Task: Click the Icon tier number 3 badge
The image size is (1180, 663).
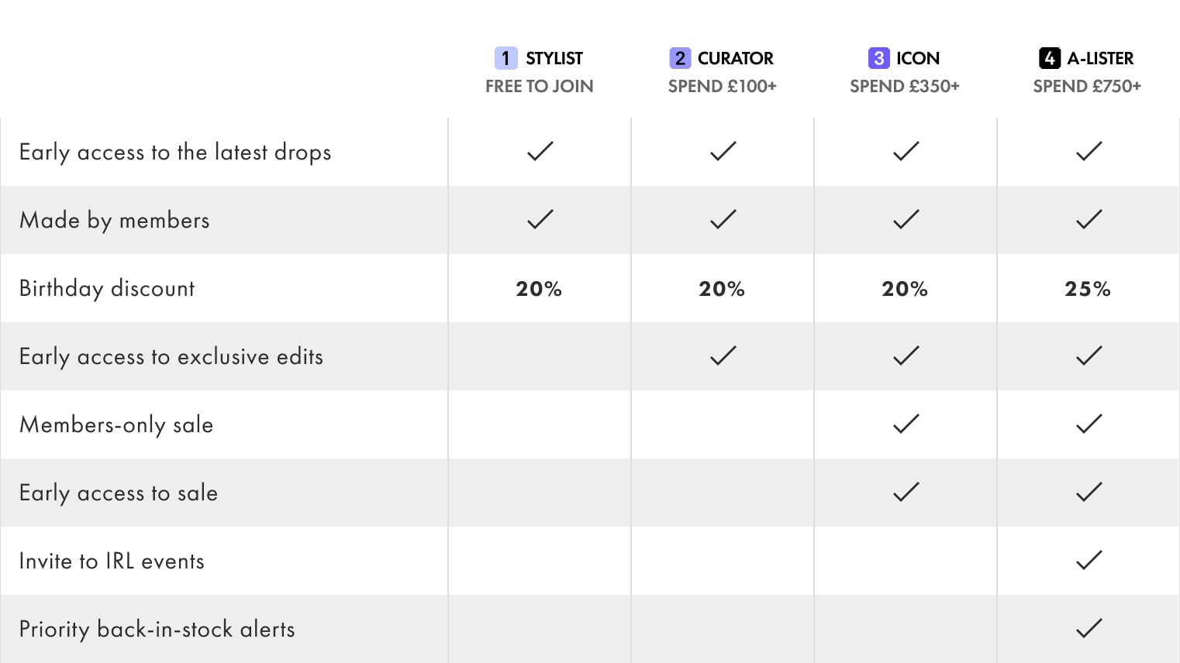Action: 878,58
